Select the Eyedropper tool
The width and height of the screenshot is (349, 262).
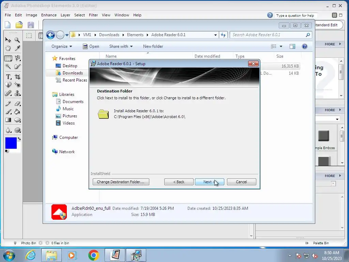[x=17, y=48]
